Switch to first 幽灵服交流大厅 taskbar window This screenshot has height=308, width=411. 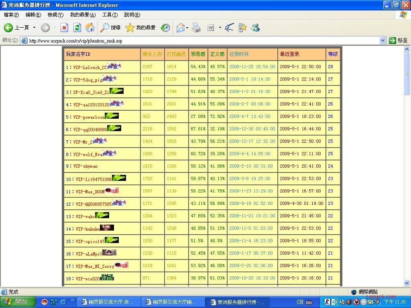coord(108,302)
